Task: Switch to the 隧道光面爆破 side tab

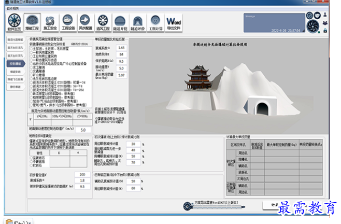Action: click(15, 40)
